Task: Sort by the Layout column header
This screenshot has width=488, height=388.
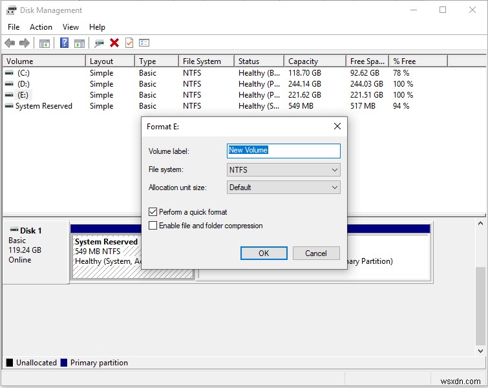Action: tap(110, 61)
